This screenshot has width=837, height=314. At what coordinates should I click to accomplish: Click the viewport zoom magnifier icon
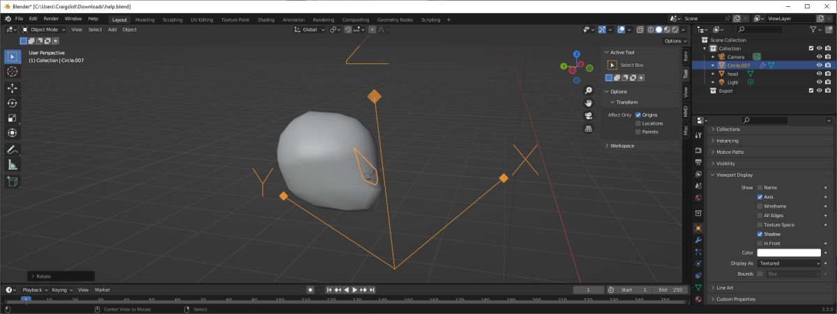coord(589,91)
